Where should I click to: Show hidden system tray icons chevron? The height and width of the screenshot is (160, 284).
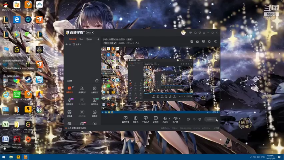tap(251, 157)
